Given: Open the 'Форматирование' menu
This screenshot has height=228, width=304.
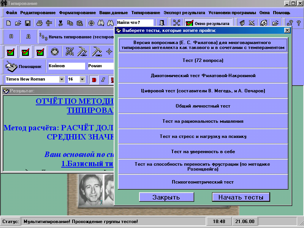Looking at the screenshot, I should (x=78, y=13).
